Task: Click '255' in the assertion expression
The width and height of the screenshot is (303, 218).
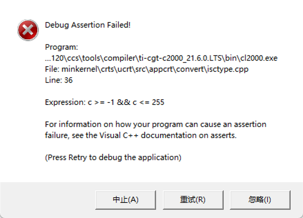Action: tap(158, 102)
